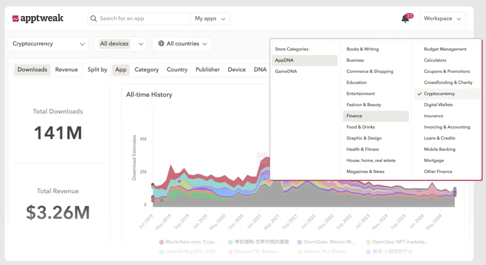Split by Publisher tab
This screenshot has height=265, width=486.
207,70
